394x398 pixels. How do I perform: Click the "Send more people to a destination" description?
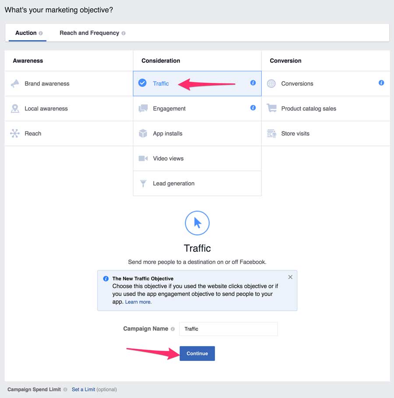coord(197,262)
